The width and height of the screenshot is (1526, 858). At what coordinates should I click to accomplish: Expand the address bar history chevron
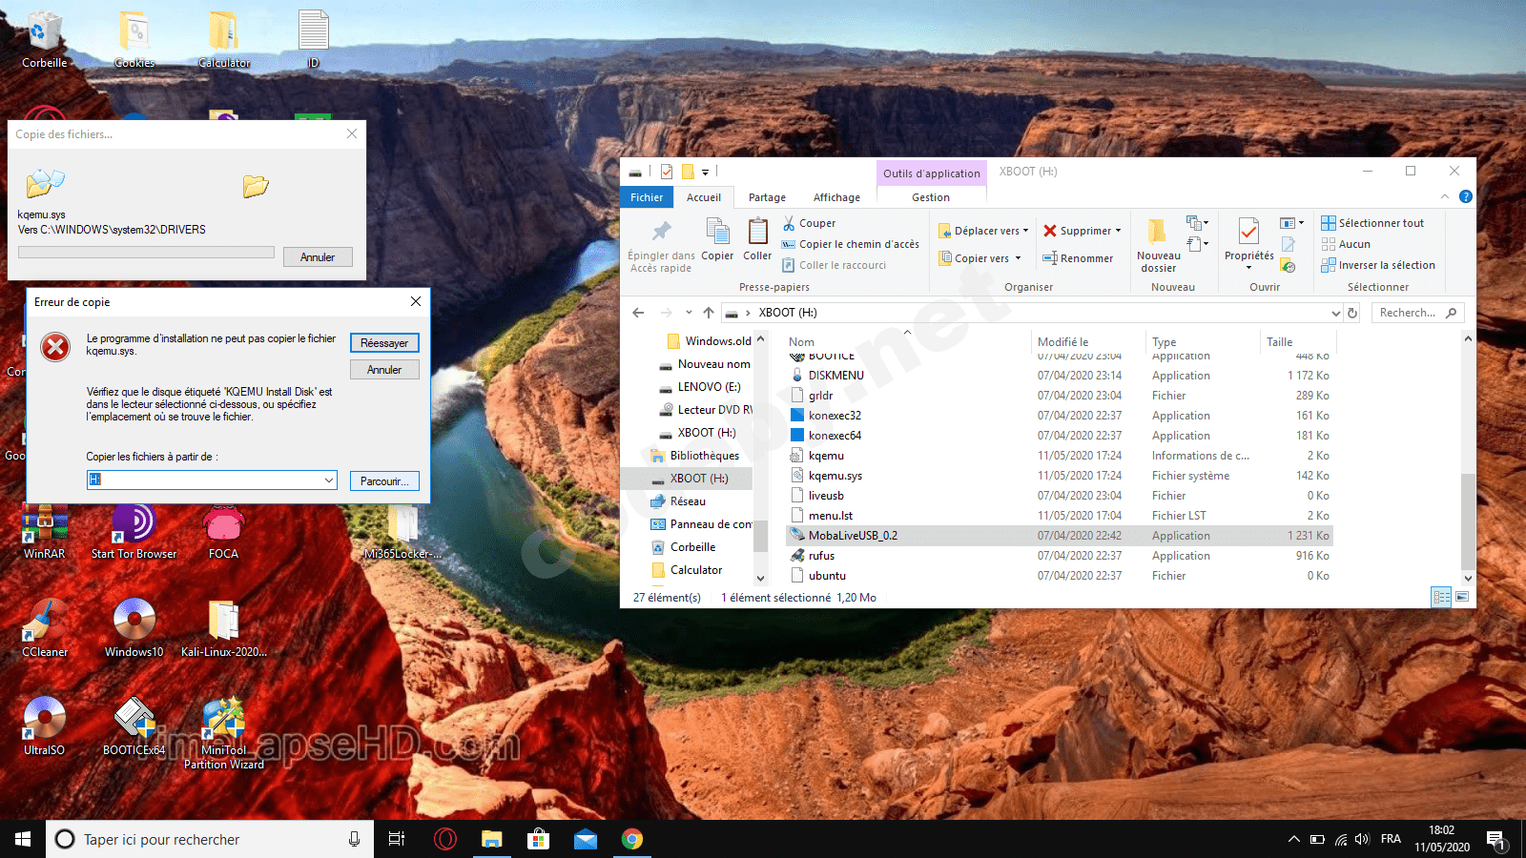tap(1335, 313)
